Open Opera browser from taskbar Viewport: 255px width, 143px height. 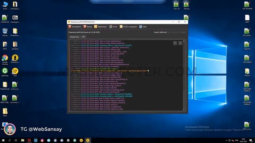(29, 140)
